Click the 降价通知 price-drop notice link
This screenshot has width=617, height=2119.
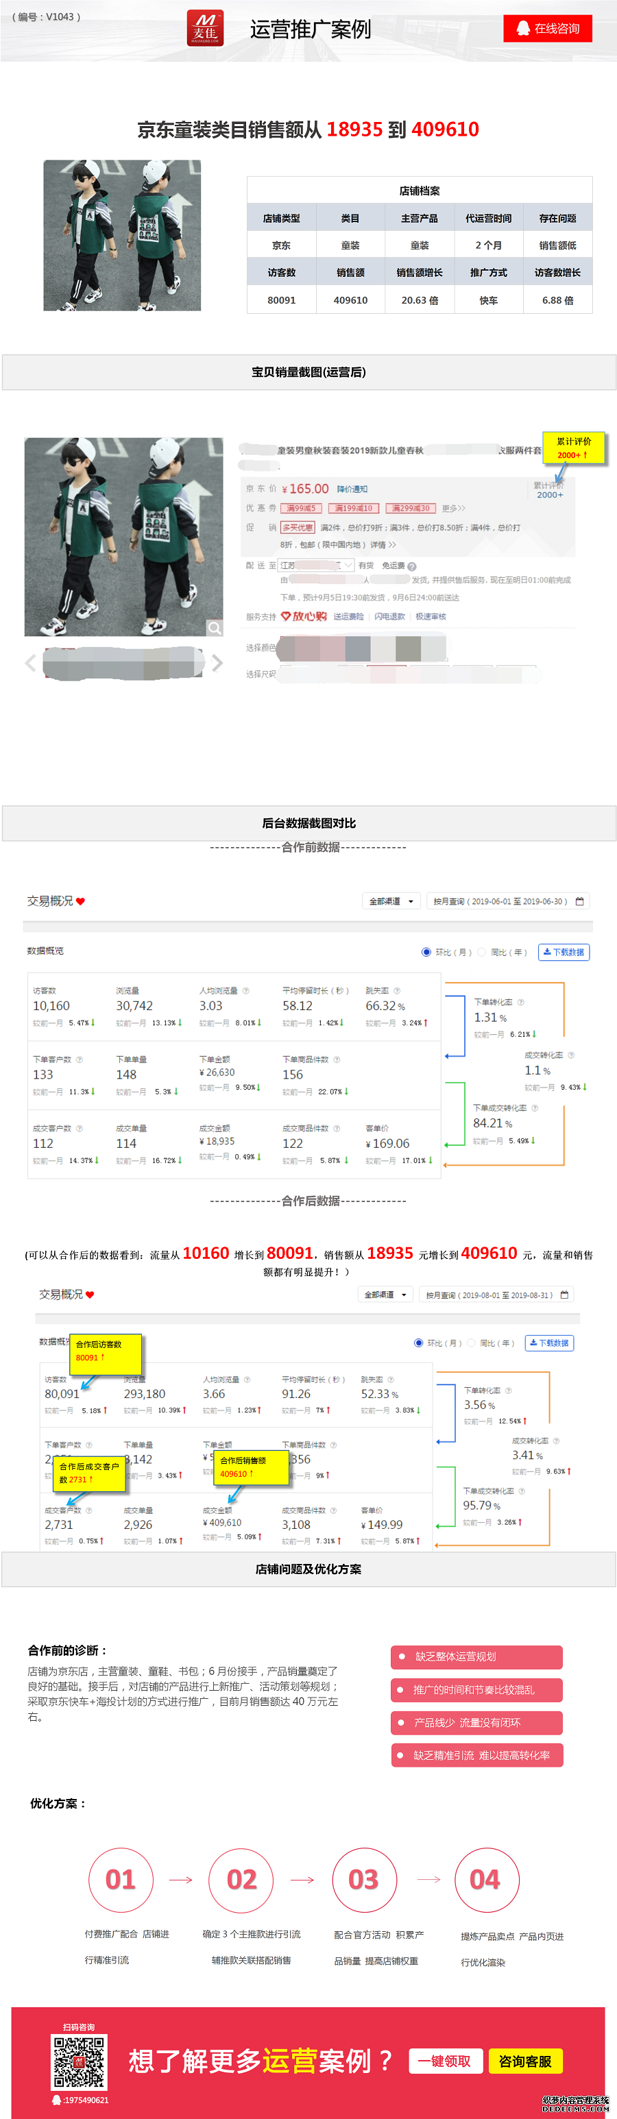352,489
